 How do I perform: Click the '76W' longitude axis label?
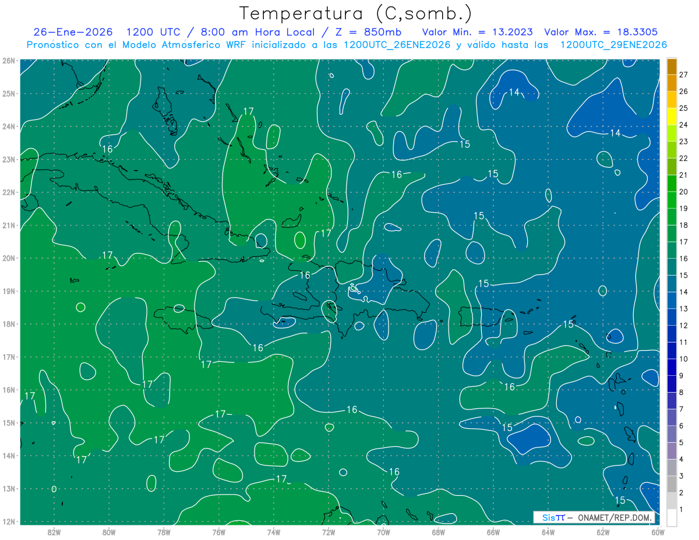tap(218, 531)
